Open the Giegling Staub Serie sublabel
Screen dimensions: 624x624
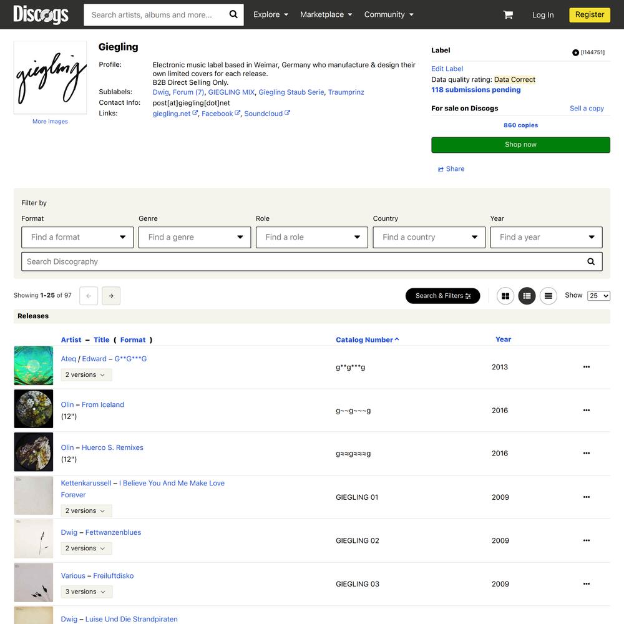pyautogui.click(x=291, y=92)
